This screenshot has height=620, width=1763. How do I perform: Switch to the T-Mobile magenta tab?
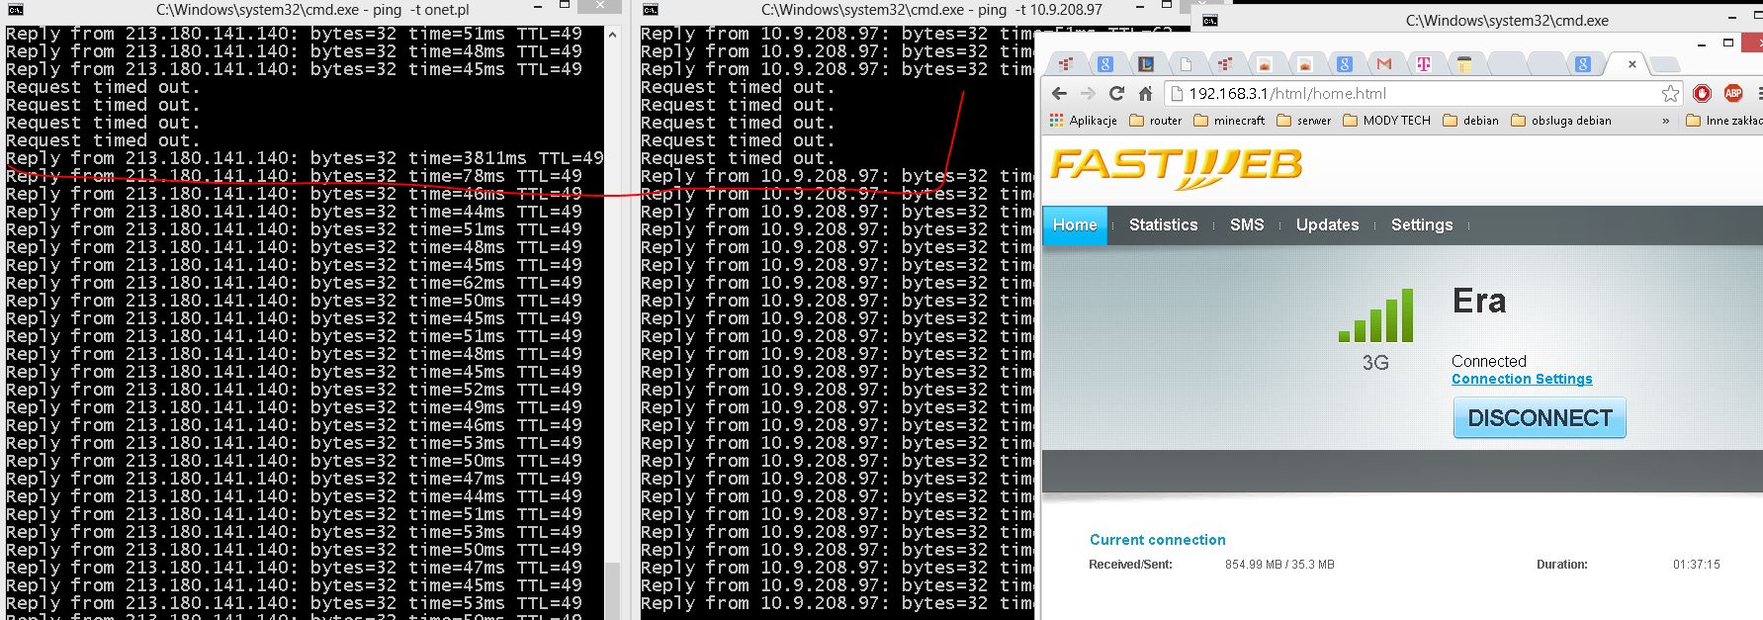tap(1424, 64)
